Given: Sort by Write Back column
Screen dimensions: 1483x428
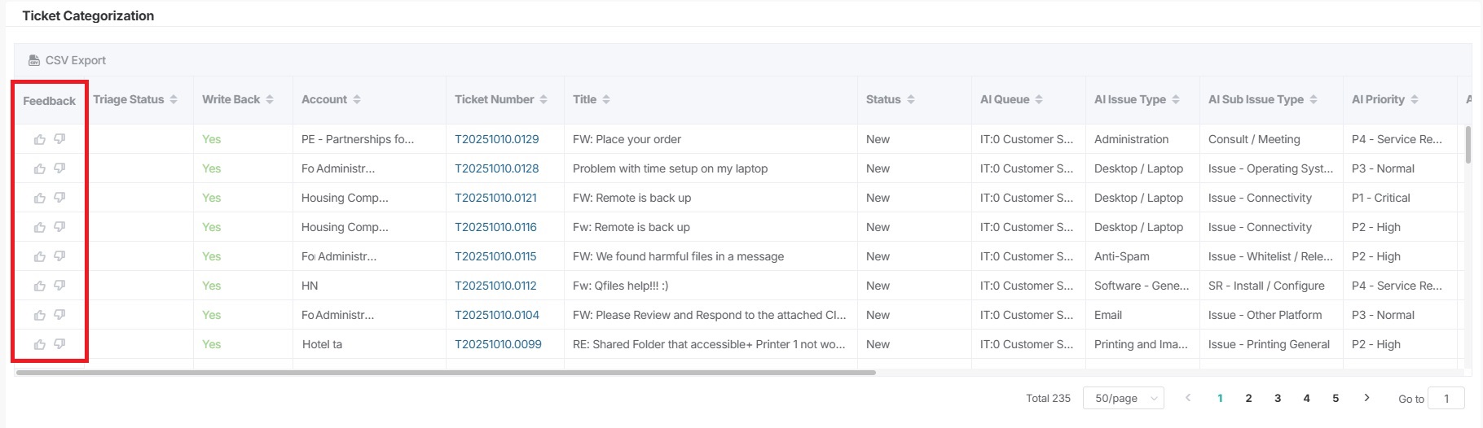Looking at the screenshot, I should tap(270, 99).
